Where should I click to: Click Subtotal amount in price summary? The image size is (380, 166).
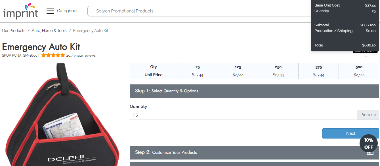pos(368,25)
